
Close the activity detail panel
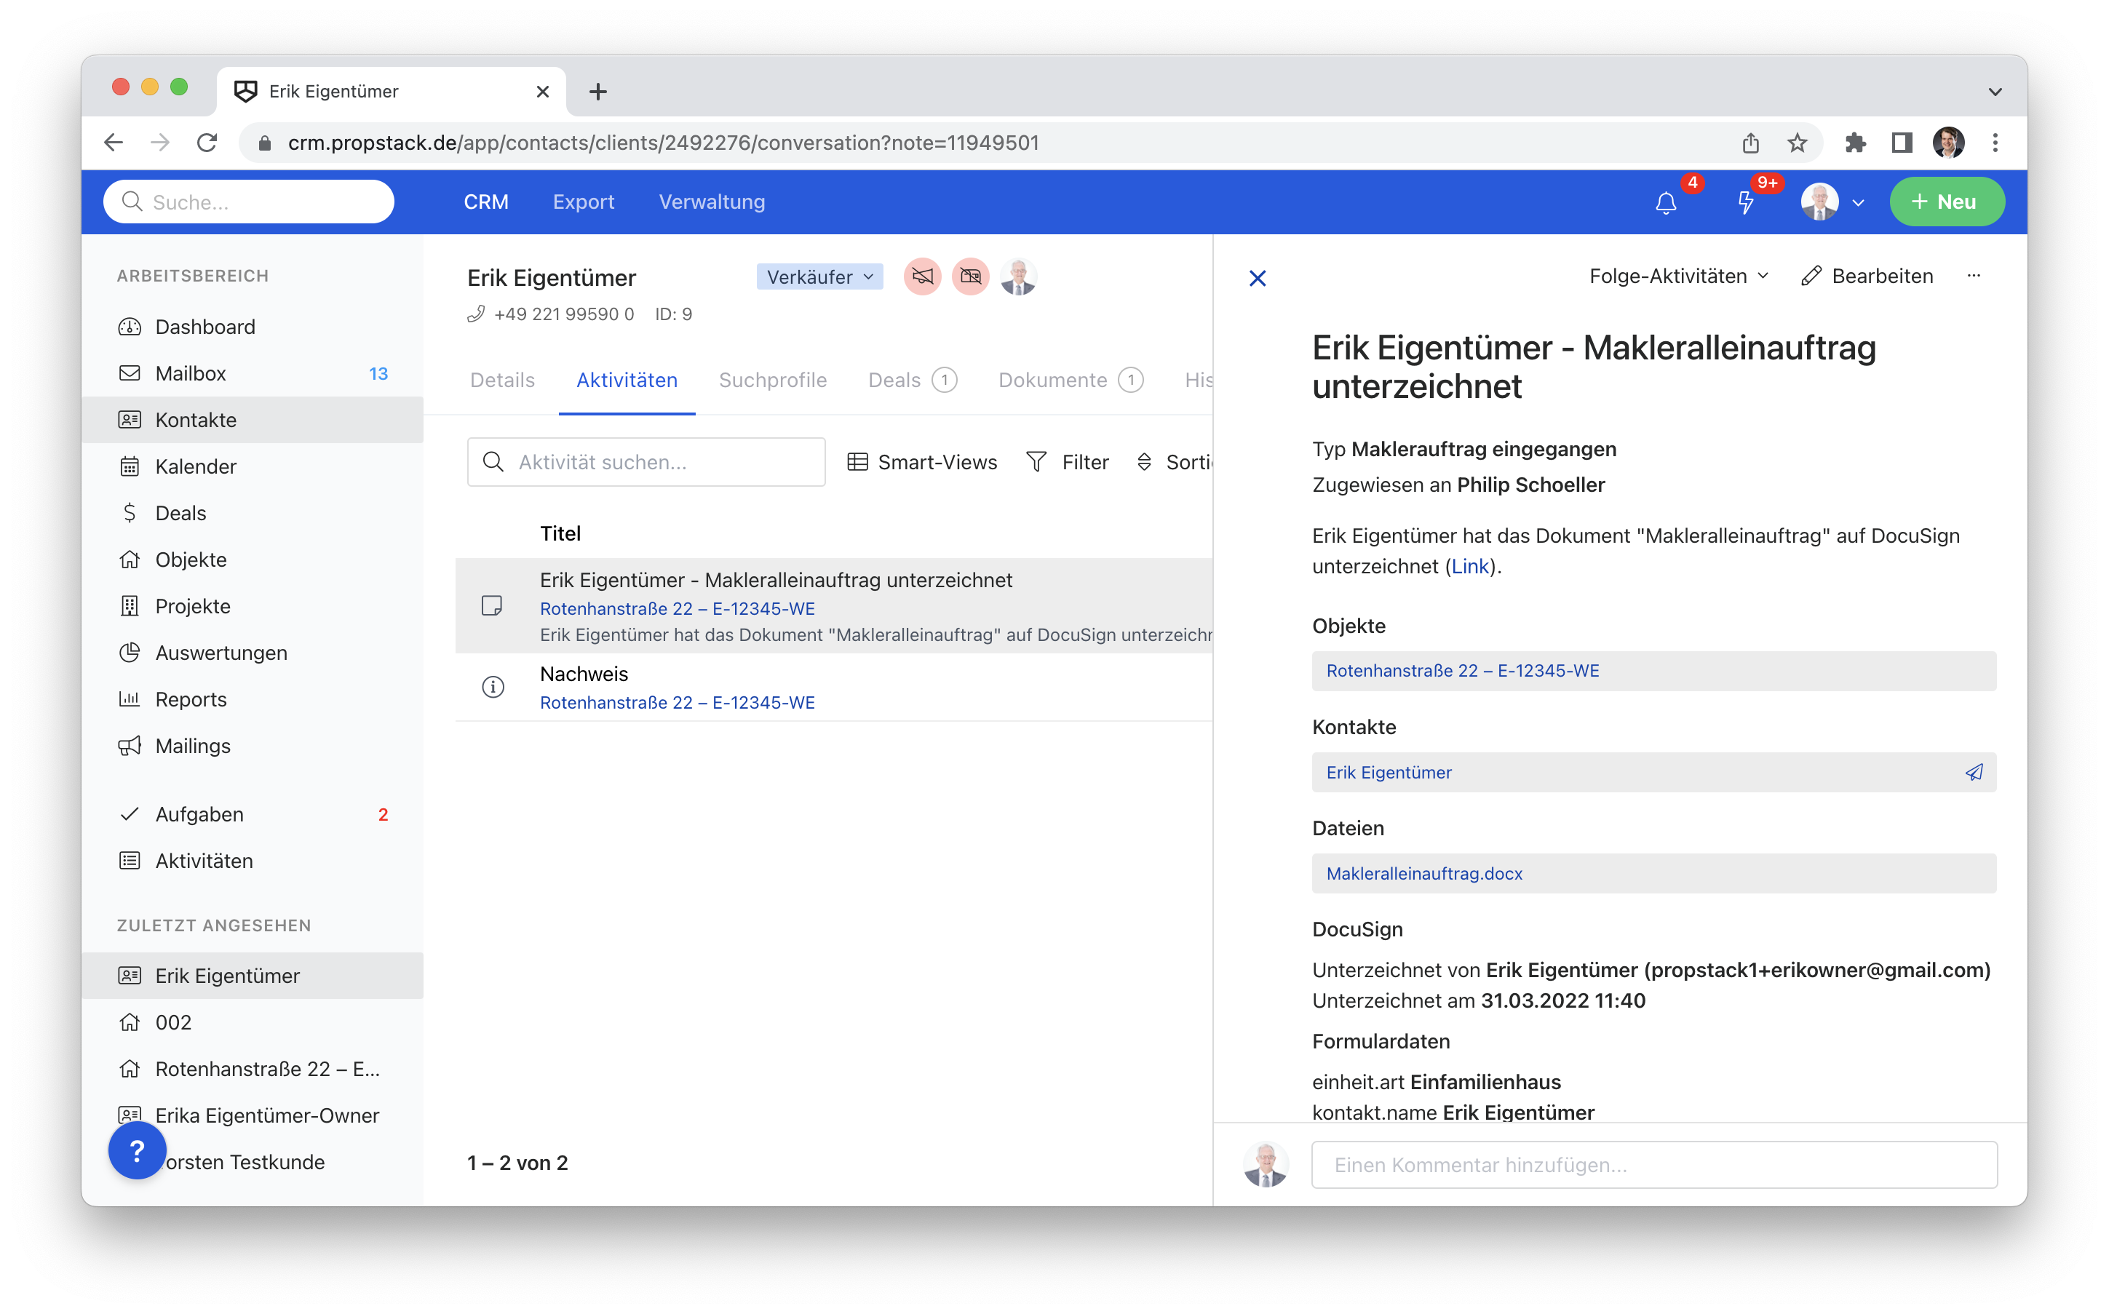[x=1257, y=278]
